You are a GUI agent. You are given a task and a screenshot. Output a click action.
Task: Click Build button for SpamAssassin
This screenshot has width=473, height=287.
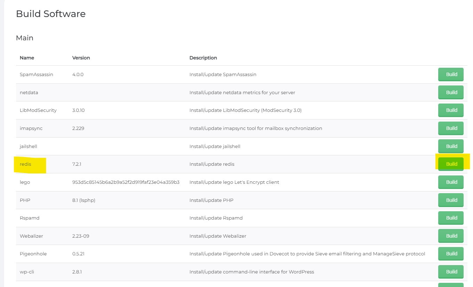451,74
